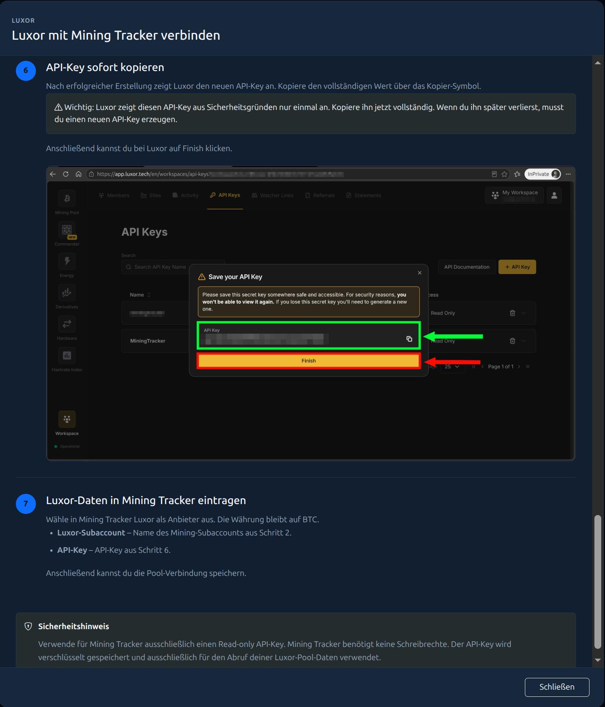This screenshot has width=605, height=707.
Task: Click the browser refresh icon in the screenshot
Action: (66, 174)
